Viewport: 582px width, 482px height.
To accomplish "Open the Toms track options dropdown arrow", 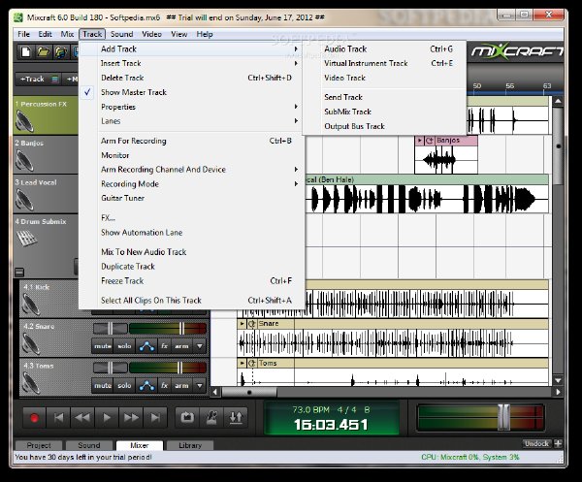I will 200,386.
